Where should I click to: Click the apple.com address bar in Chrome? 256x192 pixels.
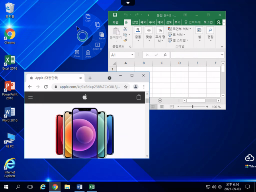pyautogui.click(x=90, y=87)
